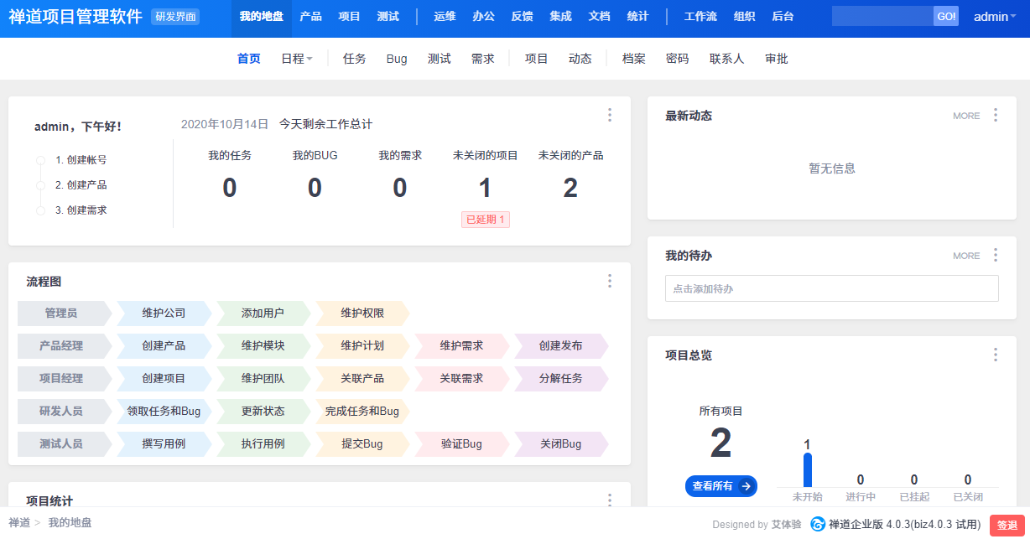1030x539 pixels.
Task: Click the 关闭Bug flowchart step
Action: click(561, 443)
